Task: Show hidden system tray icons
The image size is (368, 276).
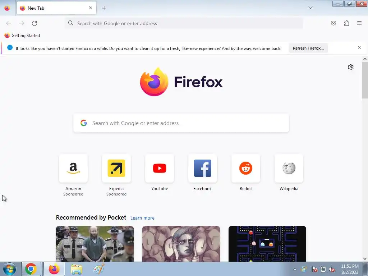Action: click(295, 270)
